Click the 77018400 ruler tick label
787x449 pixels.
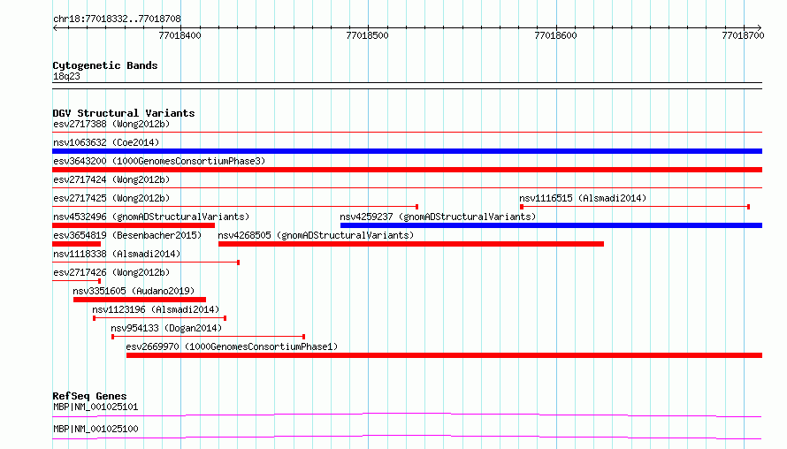tap(180, 35)
